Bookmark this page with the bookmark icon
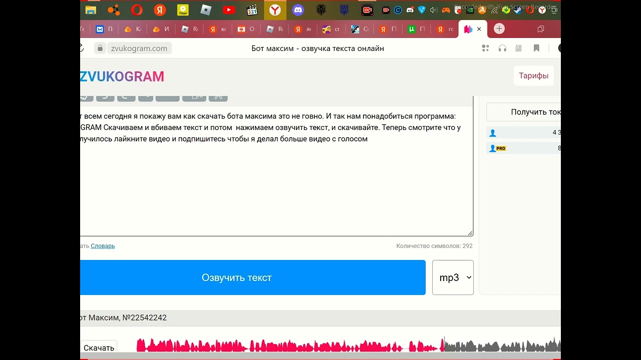This screenshot has width=641, height=360. point(536,48)
